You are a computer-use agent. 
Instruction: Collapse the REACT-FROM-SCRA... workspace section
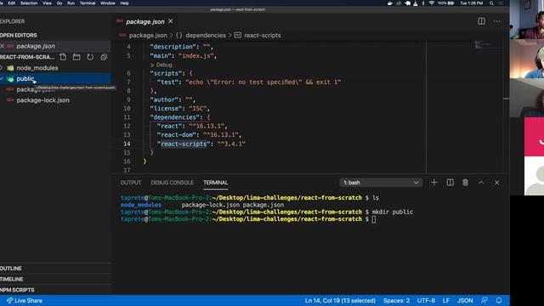[x=27, y=57]
